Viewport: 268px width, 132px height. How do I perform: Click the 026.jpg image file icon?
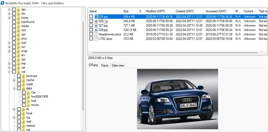pyautogui.click(x=96, y=21)
